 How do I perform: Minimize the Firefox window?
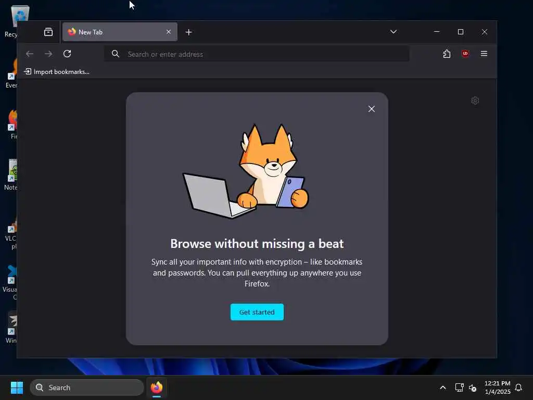[x=437, y=32]
